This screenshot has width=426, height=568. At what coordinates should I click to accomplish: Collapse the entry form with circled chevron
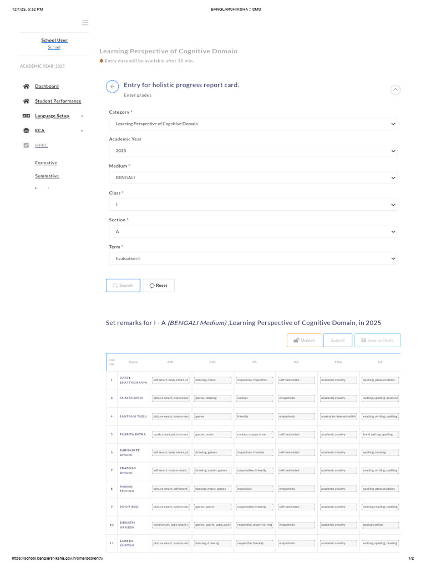pos(395,89)
